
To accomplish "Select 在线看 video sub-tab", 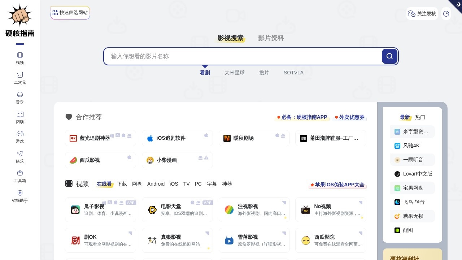I will [x=104, y=184].
